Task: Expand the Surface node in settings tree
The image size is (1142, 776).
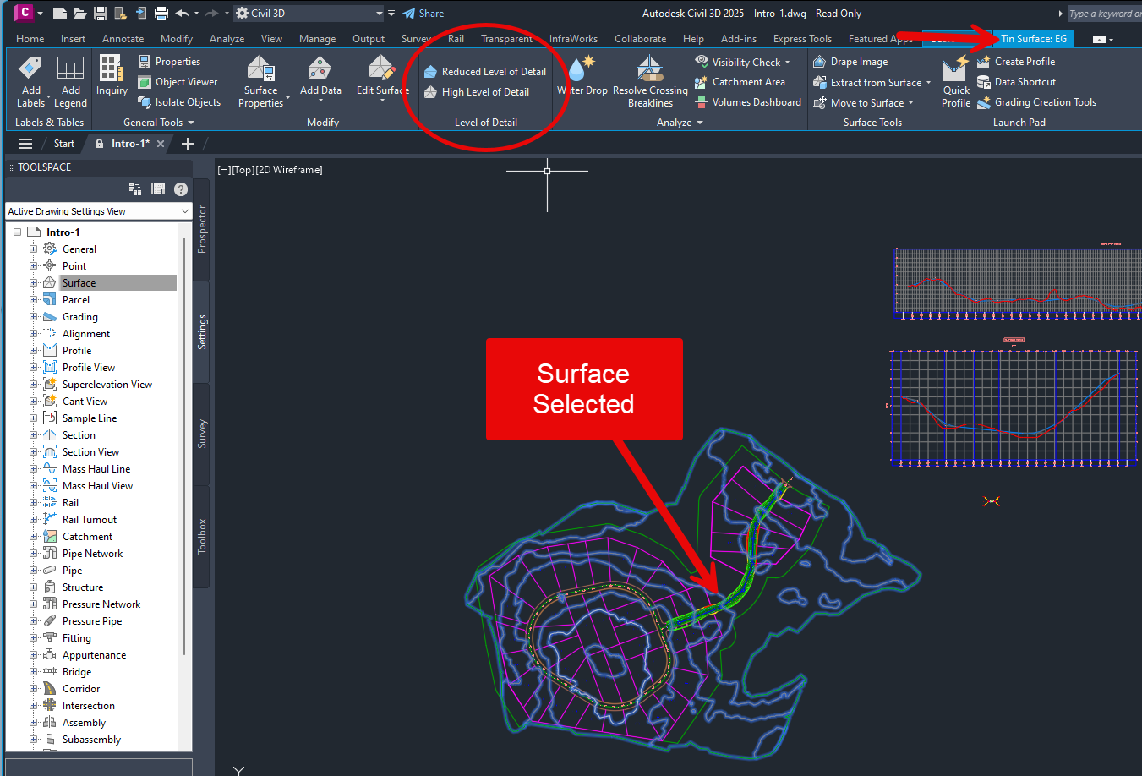Action: pyautogui.click(x=34, y=283)
